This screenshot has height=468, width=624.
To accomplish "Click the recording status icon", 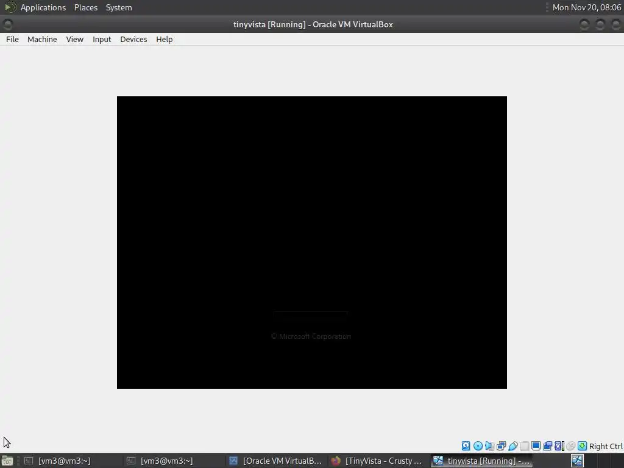I will pos(548,446).
